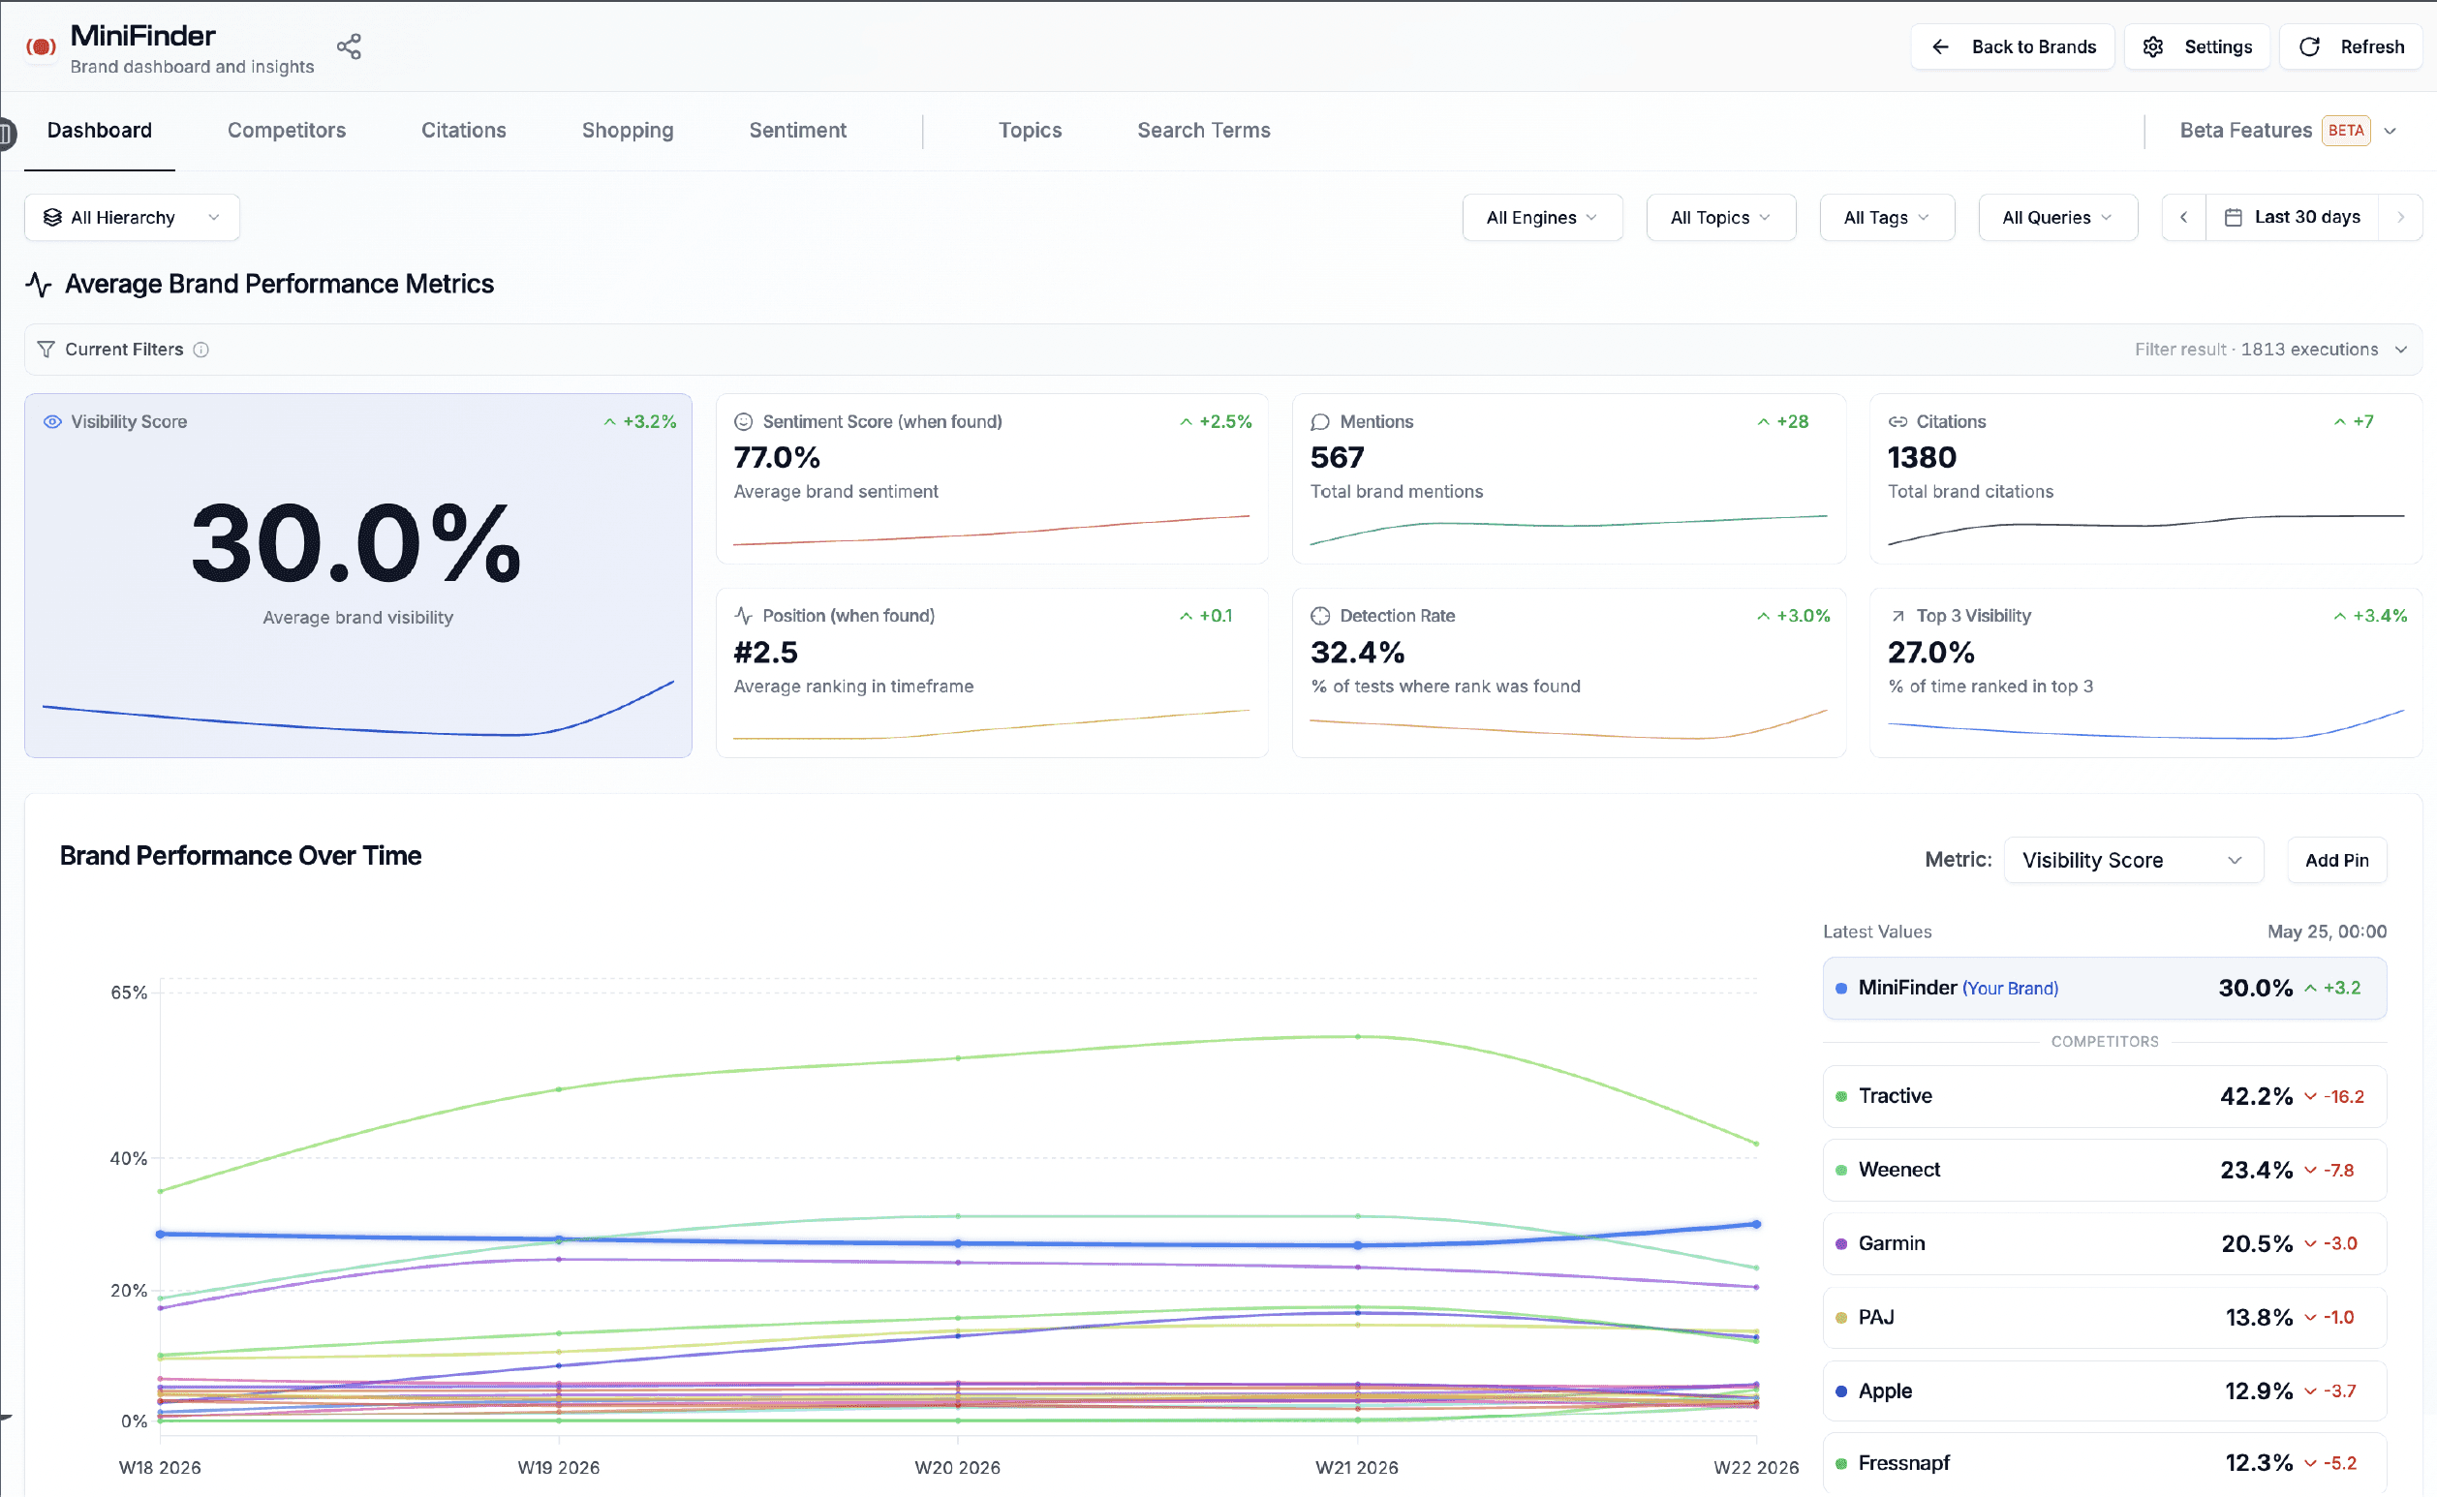Screen dimensions: 2437x1497
Task: Click the smiley icon on Sentiment Score card
Action: pyautogui.click(x=744, y=422)
